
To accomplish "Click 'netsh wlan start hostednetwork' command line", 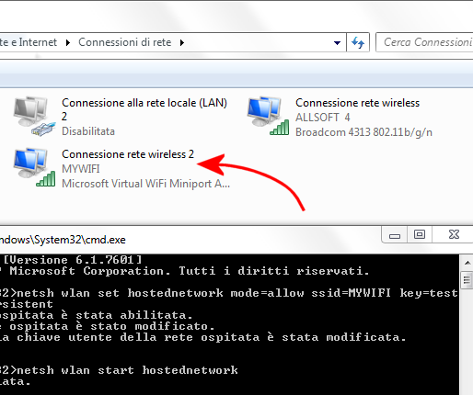I will (119, 370).
